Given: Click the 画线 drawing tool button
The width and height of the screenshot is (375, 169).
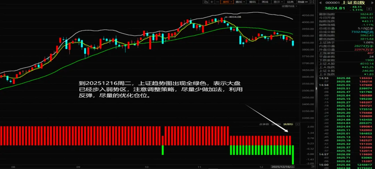Looking at the screenshot, I should 265,2.
